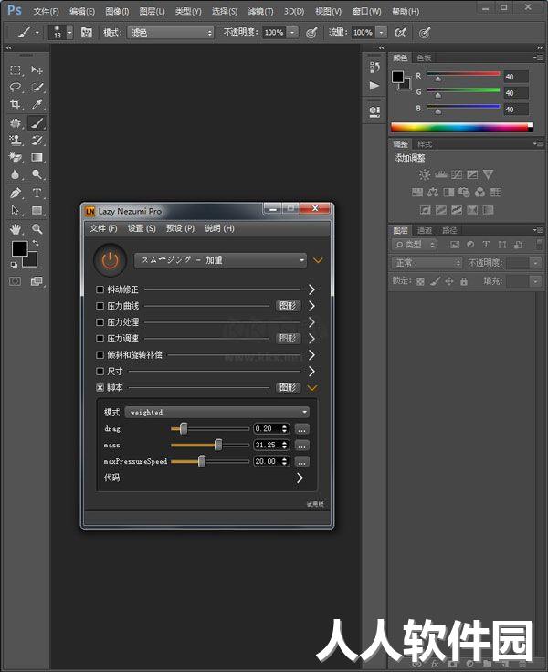This screenshot has width=548, height=672.
Task: Select the Lasso tool
Action: pos(16,87)
